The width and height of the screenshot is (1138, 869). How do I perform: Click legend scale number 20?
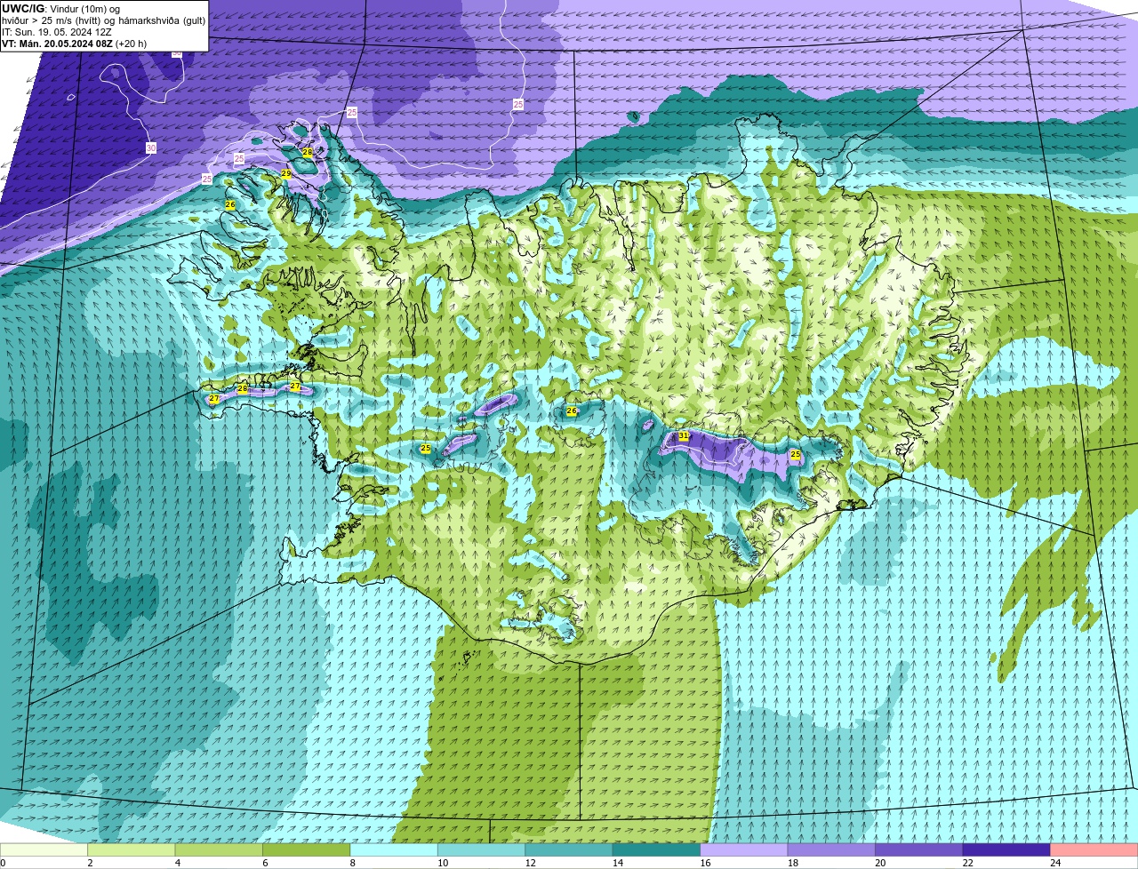[879, 862]
